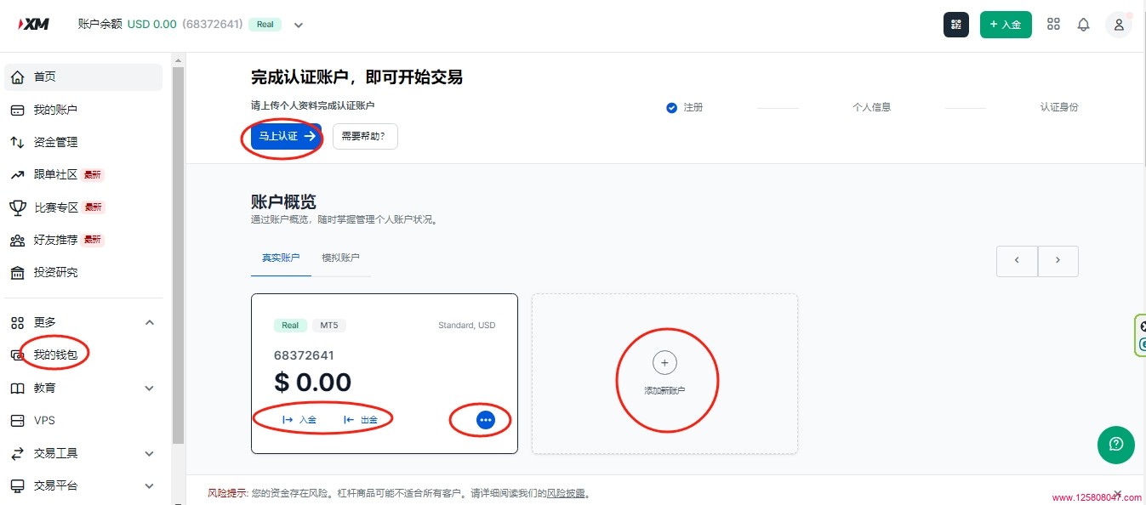Switch to the 模拟账户 tab
Screen dimensions: 1146x505
(x=340, y=258)
